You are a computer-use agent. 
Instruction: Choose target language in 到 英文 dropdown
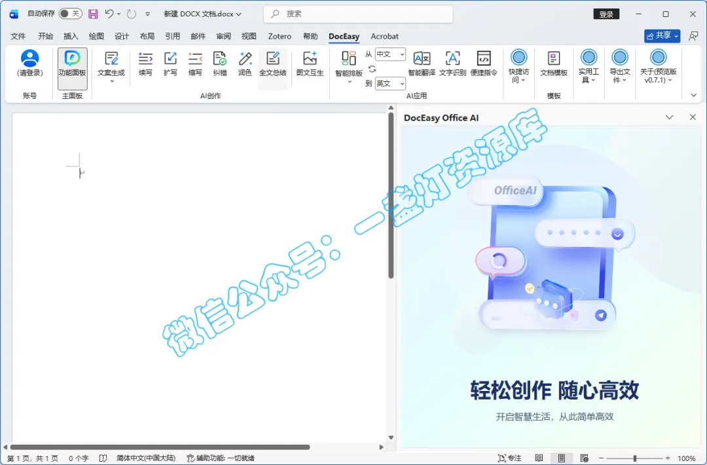click(x=390, y=83)
